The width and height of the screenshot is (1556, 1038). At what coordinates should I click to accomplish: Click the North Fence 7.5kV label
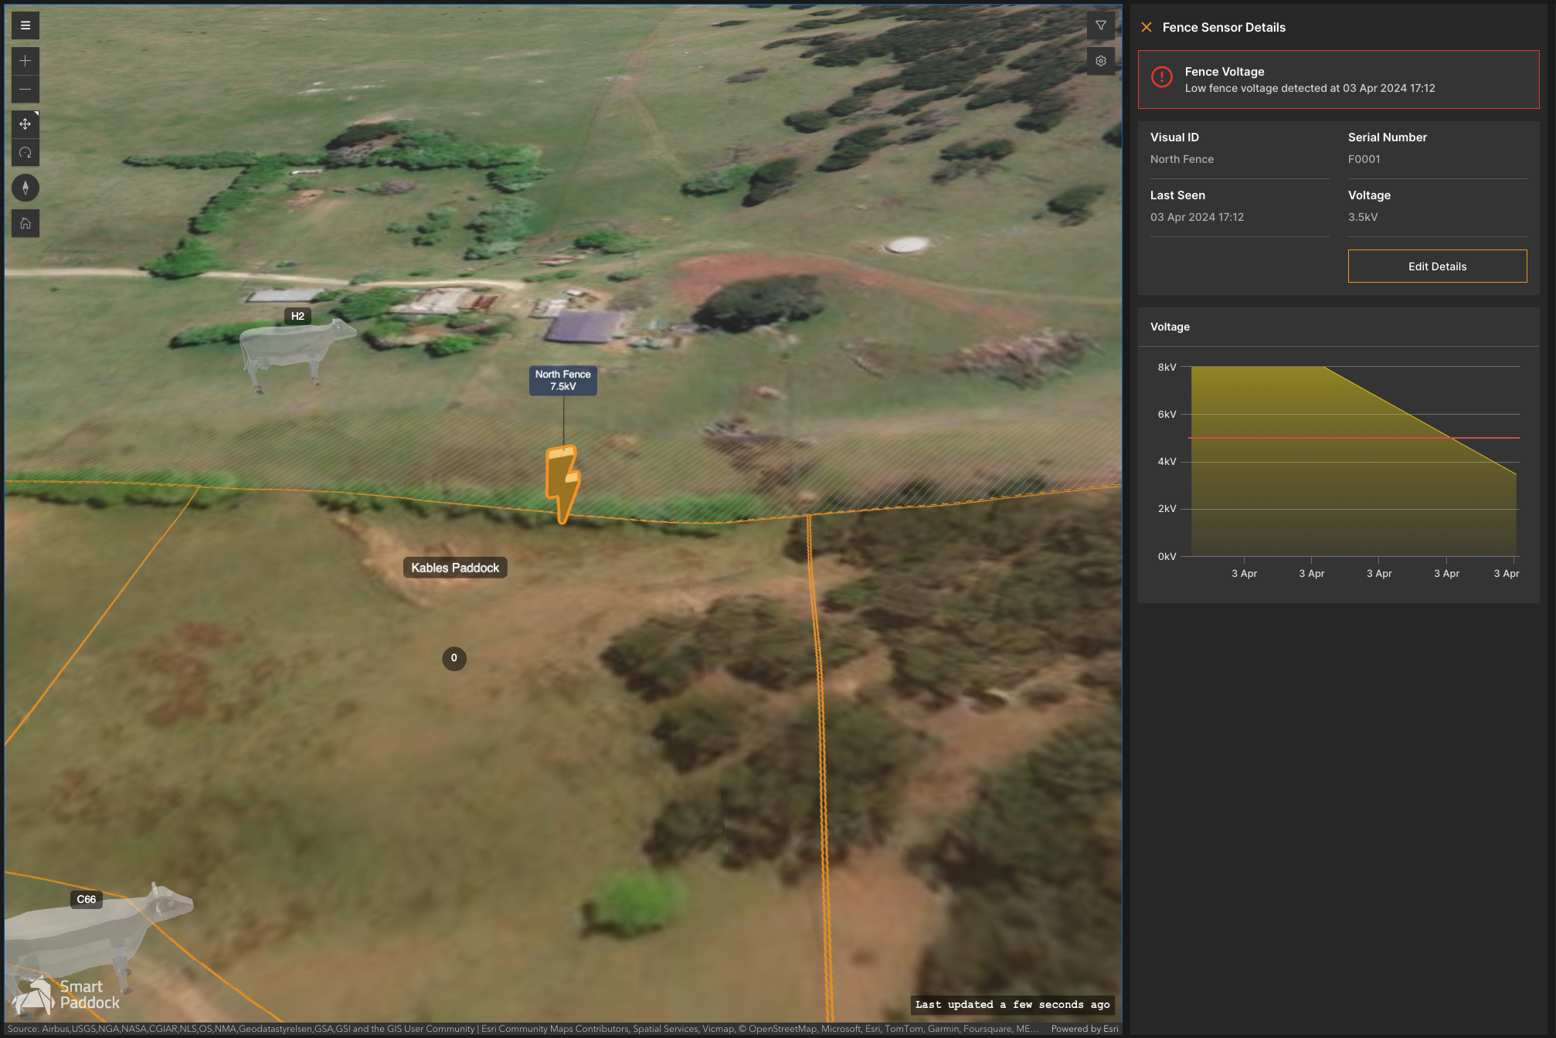click(562, 380)
